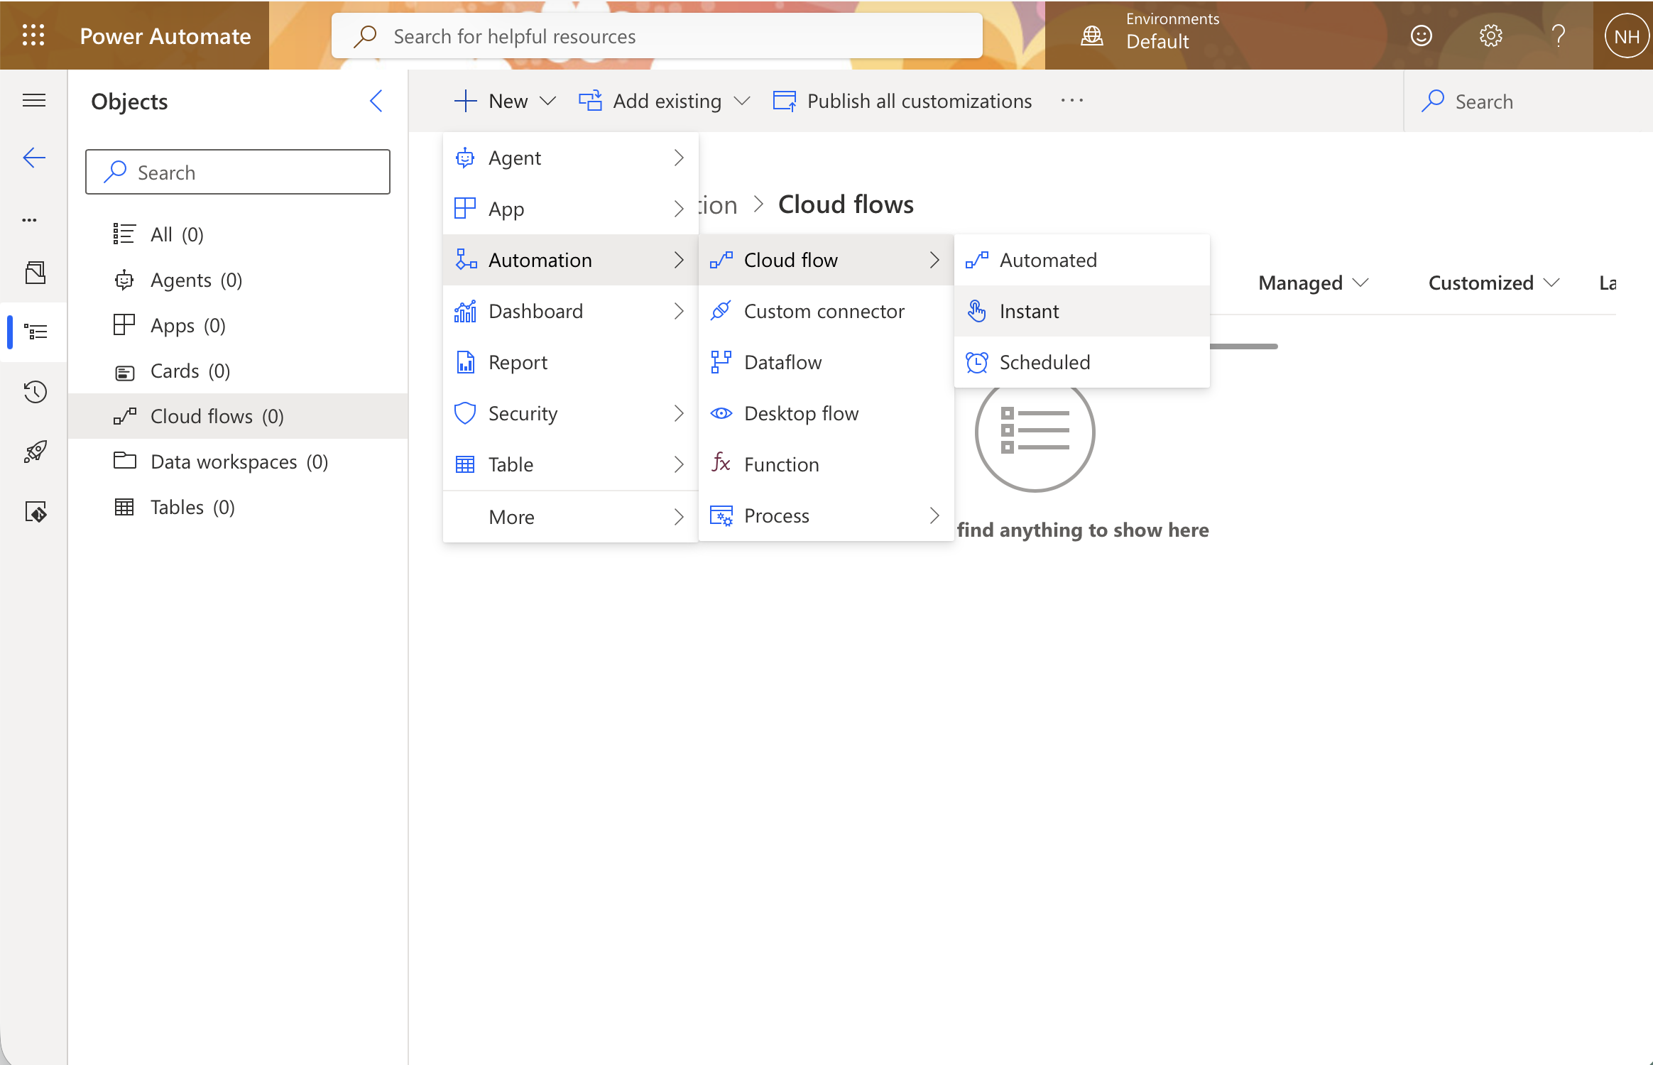Open the Settings gear icon
1653x1065 pixels.
1490,35
